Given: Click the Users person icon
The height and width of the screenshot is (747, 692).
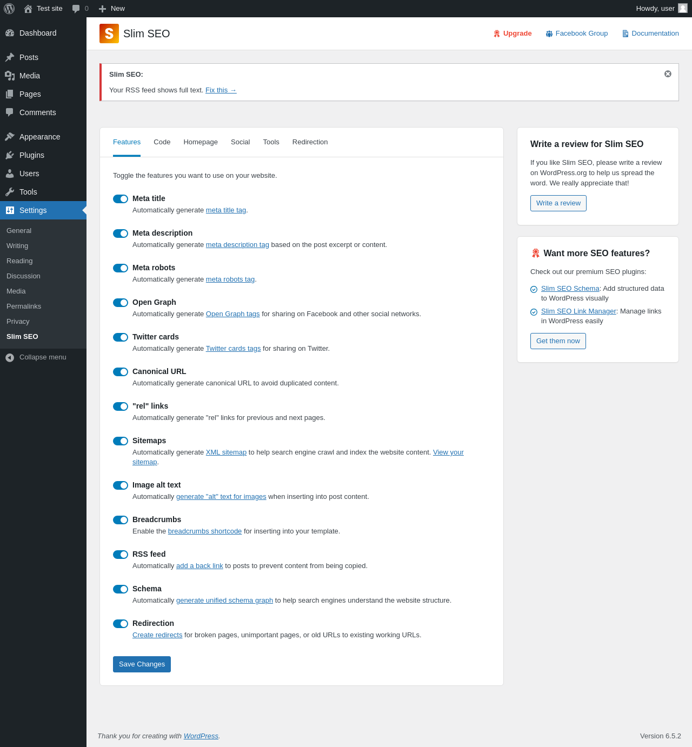Looking at the screenshot, I should (x=10, y=174).
